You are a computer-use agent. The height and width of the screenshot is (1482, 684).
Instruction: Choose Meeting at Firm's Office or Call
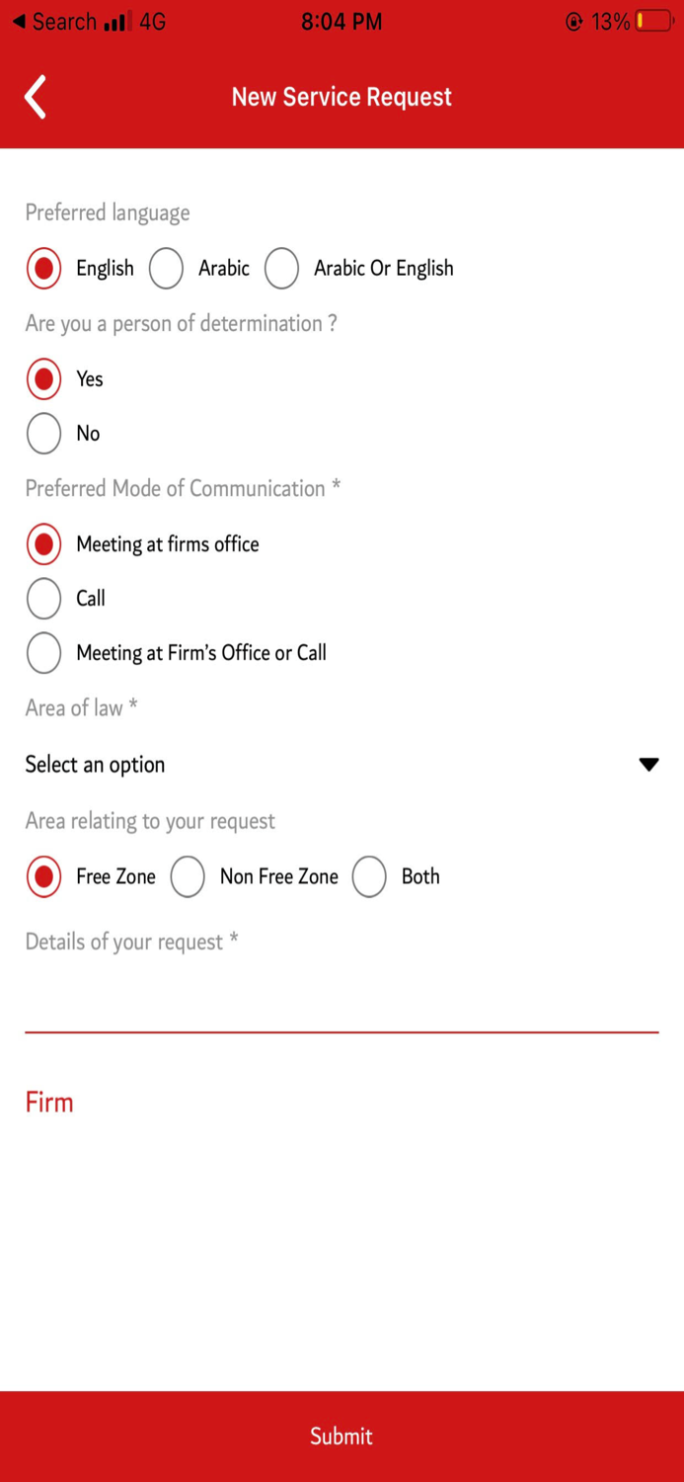click(x=44, y=653)
